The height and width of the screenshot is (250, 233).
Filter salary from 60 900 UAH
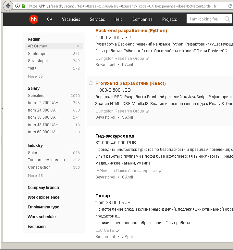[x=43, y=132]
